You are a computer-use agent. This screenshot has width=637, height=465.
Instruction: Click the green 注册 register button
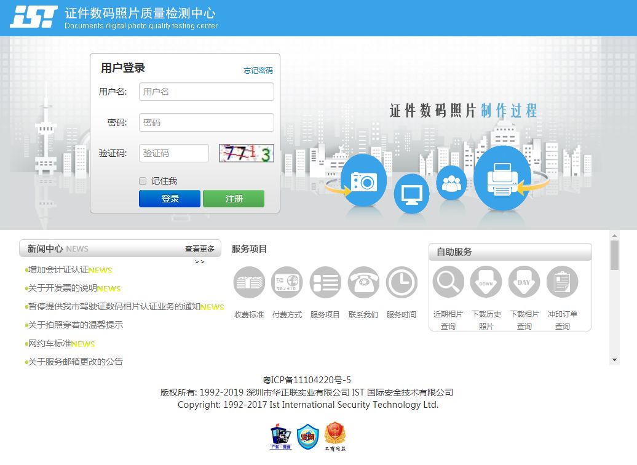tap(234, 198)
